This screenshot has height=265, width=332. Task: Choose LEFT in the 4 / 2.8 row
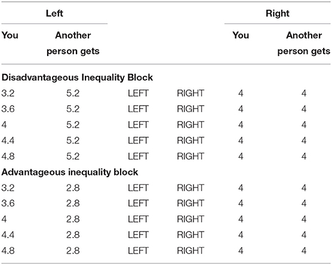(x=138, y=219)
